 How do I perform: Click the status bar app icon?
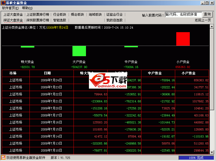[3, 157]
